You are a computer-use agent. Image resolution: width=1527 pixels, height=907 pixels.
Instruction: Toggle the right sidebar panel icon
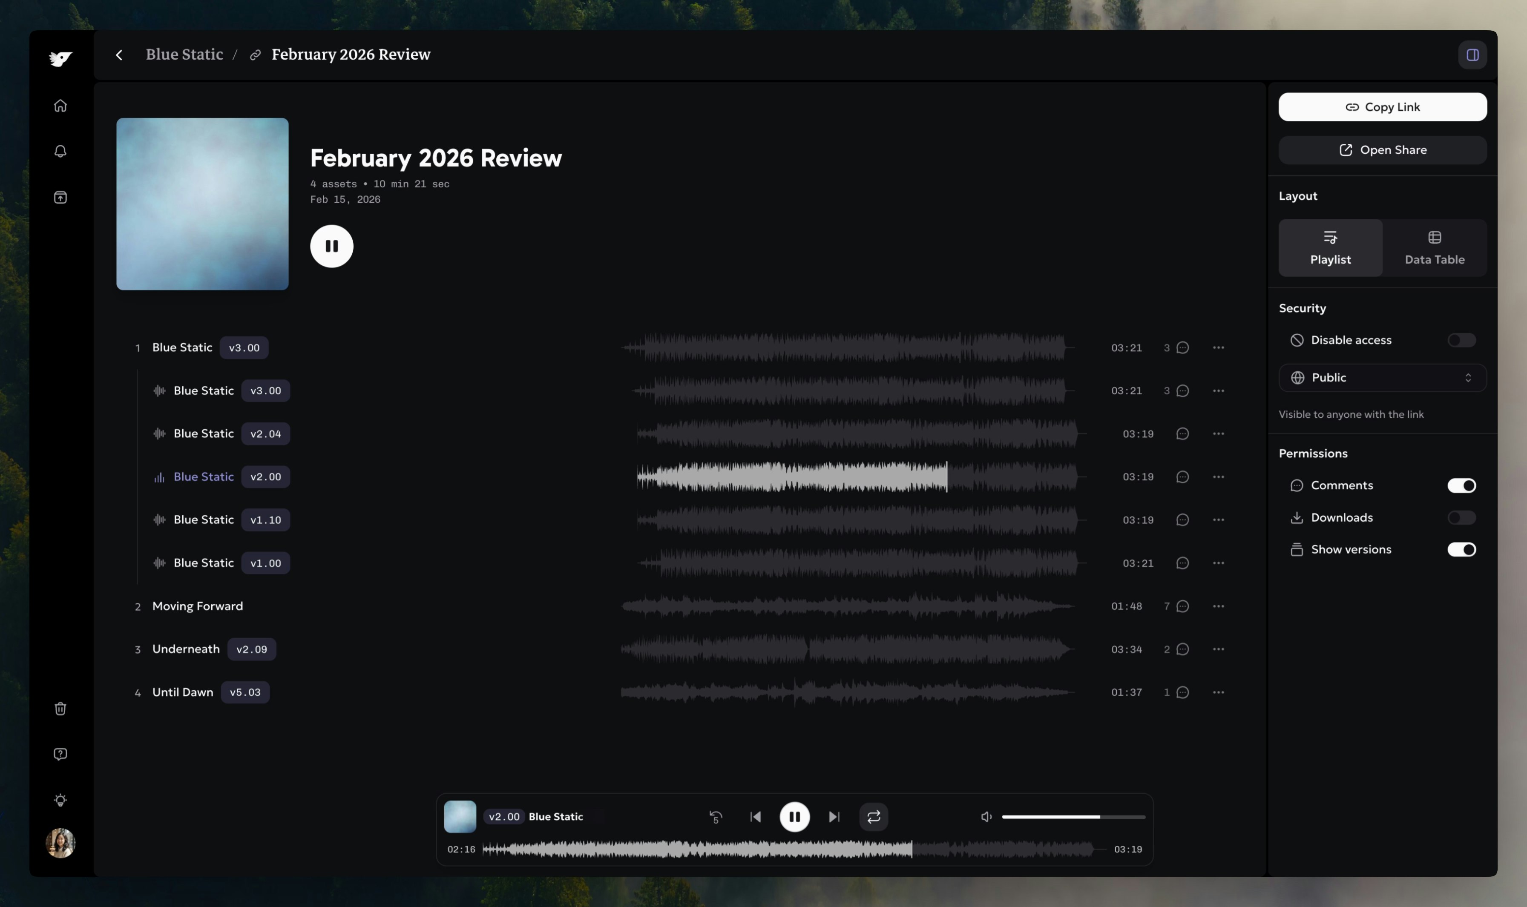coord(1472,55)
